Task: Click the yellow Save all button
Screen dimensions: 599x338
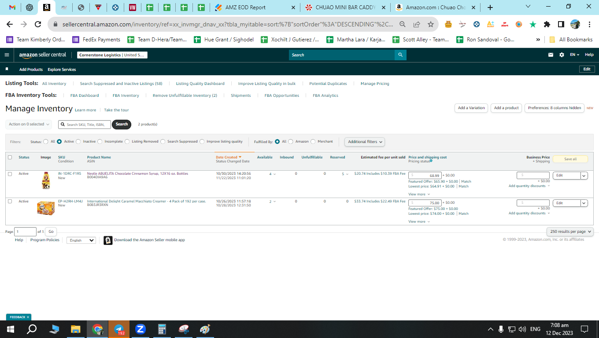Action: pyautogui.click(x=570, y=159)
